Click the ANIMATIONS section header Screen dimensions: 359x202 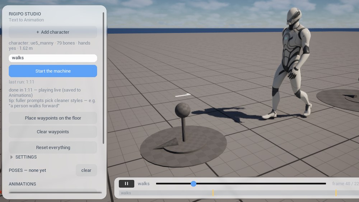pyautogui.click(x=22, y=184)
